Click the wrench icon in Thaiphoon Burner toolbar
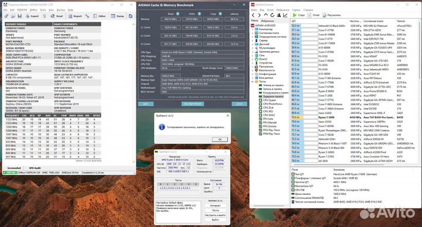The image size is (422, 227). click(87, 16)
